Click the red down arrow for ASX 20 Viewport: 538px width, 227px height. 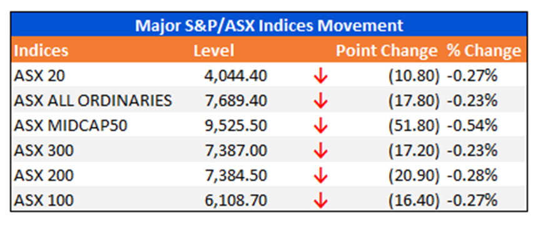pyautogui.click(x=320, y=77)
